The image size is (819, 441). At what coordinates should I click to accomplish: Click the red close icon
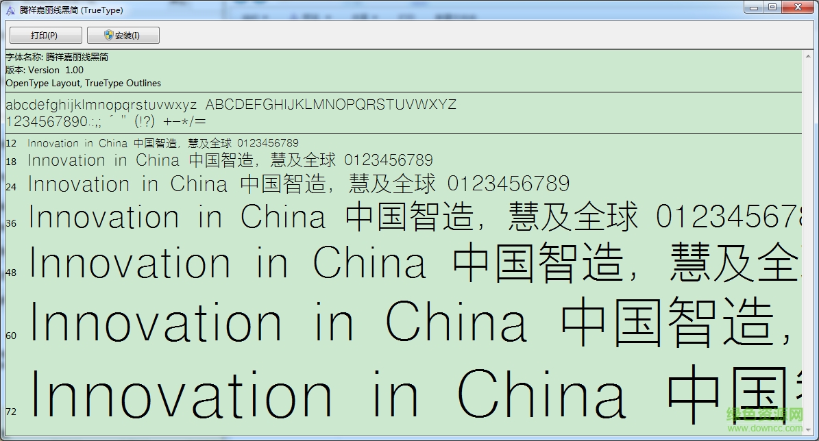[x=797, y=7]
